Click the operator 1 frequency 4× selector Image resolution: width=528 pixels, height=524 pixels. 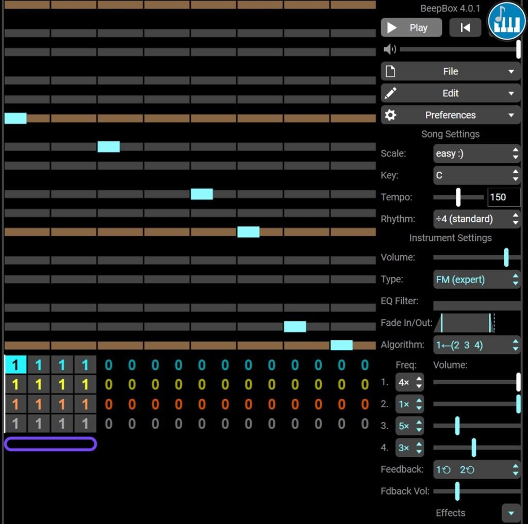click(409, 382)
